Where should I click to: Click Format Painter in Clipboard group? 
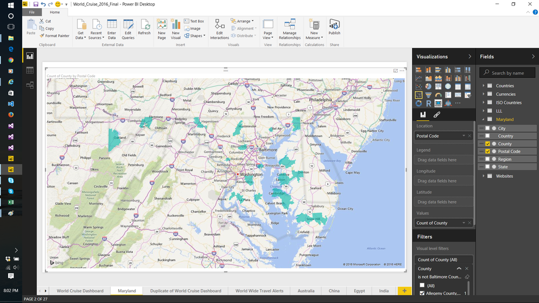[x=54, y=36]
